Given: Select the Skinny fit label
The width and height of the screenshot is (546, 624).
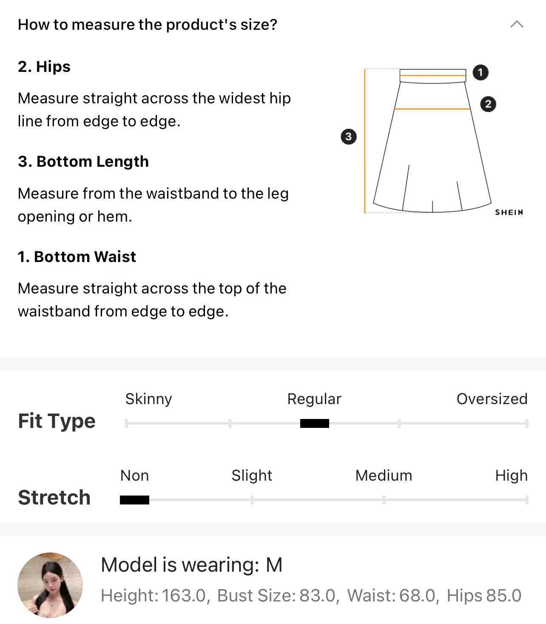Looking at the screenshot, I should [x=148, y=399].
